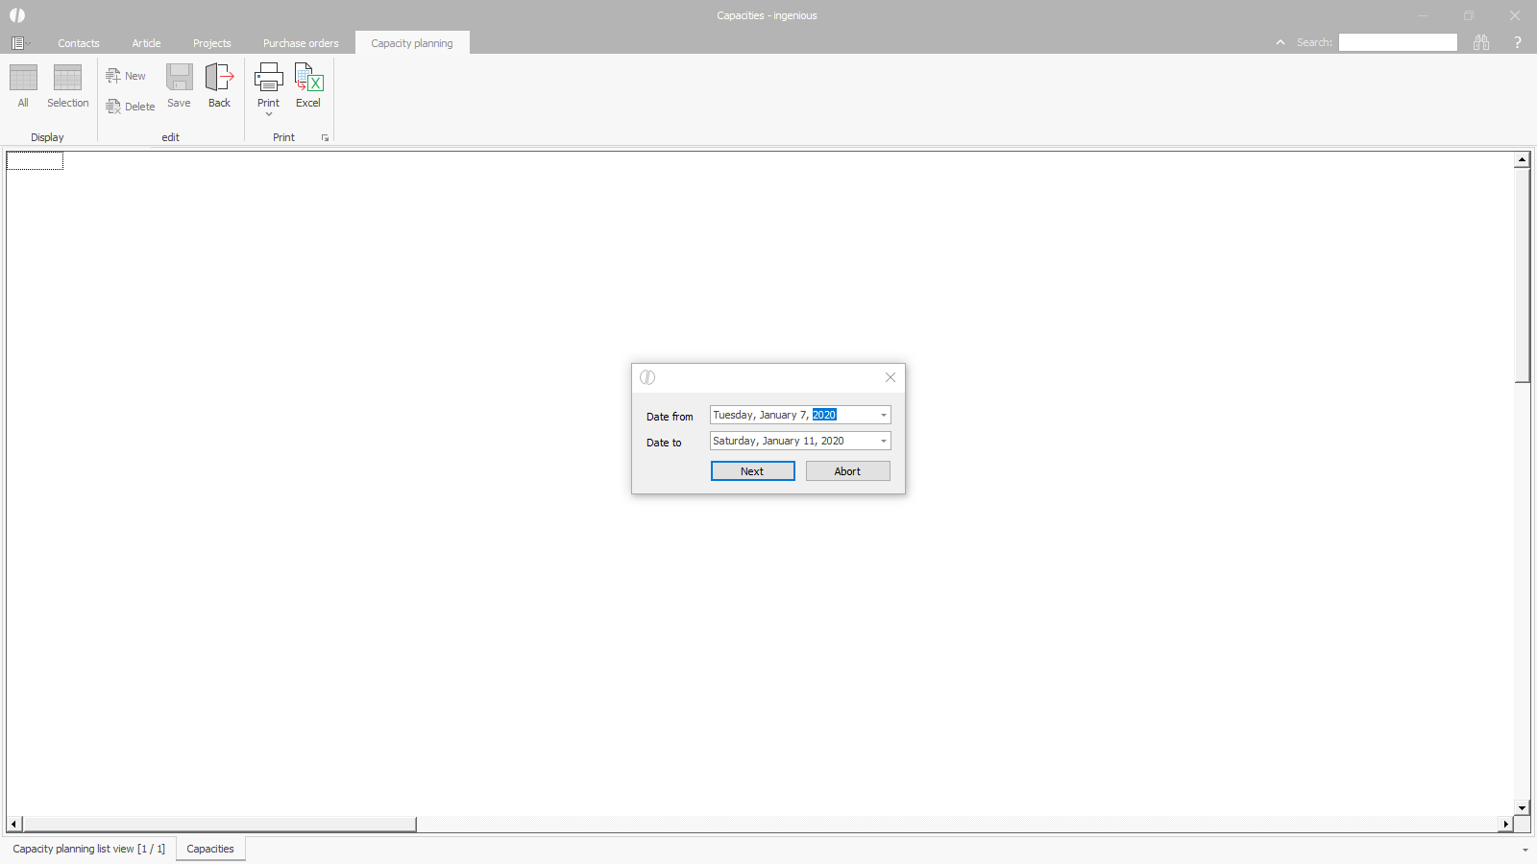This screenshot has width=1537, height=864.
Task: Click the binoculars search icon
Action: click(x=1481, y=42)
